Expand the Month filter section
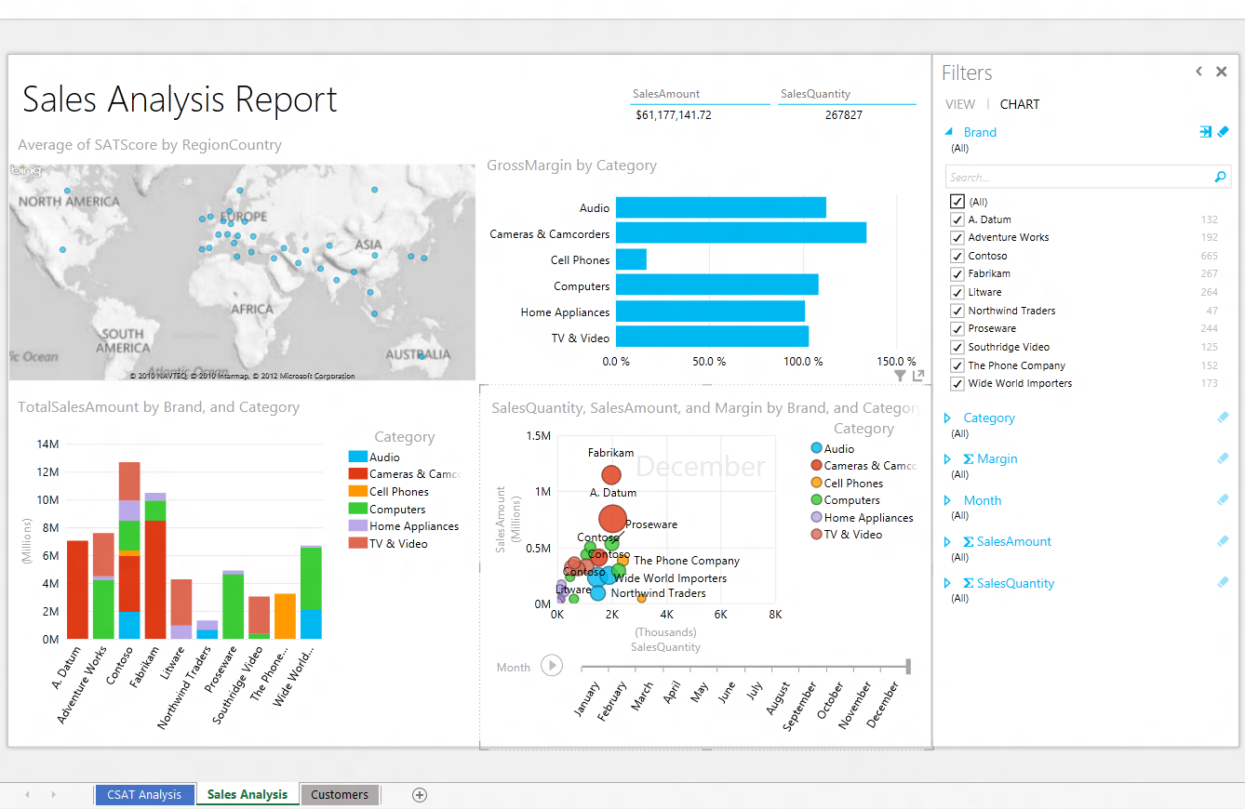The height and width of the screenshot is (809, 1245). click(948, 500)
